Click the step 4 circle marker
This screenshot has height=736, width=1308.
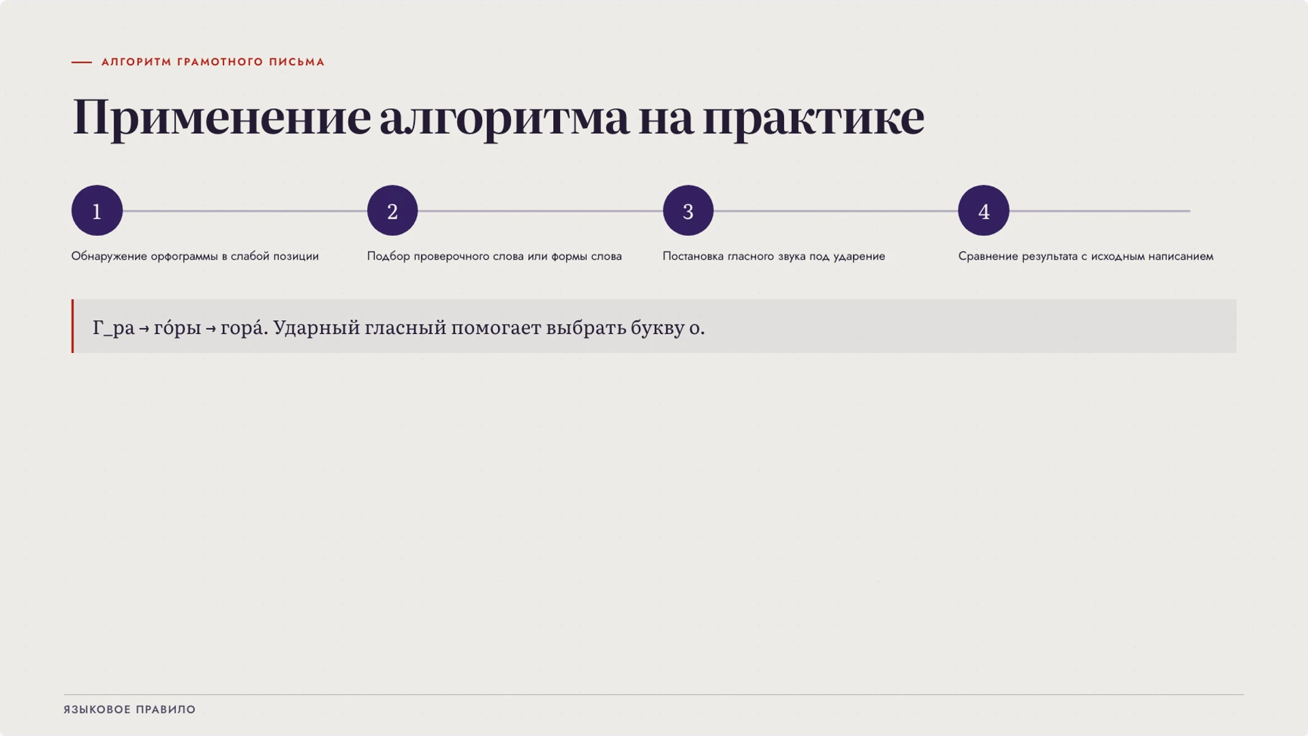(x=984, y=211)
